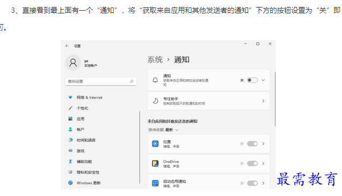
Task: Click the 位置 app icon
Action: 155,144
